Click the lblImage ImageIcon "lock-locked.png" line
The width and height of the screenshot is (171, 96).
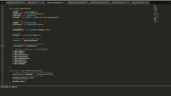pyautogui.click(x=36, y=17)
